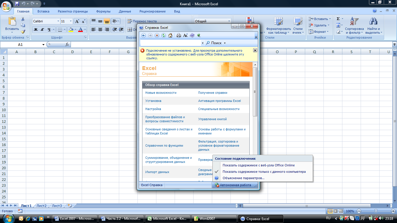The width and height of the screenshot is (397, 223).
Task: Click the Stop icon in Help toolbar
Action: pyautogui.click(x=157, y=35)
